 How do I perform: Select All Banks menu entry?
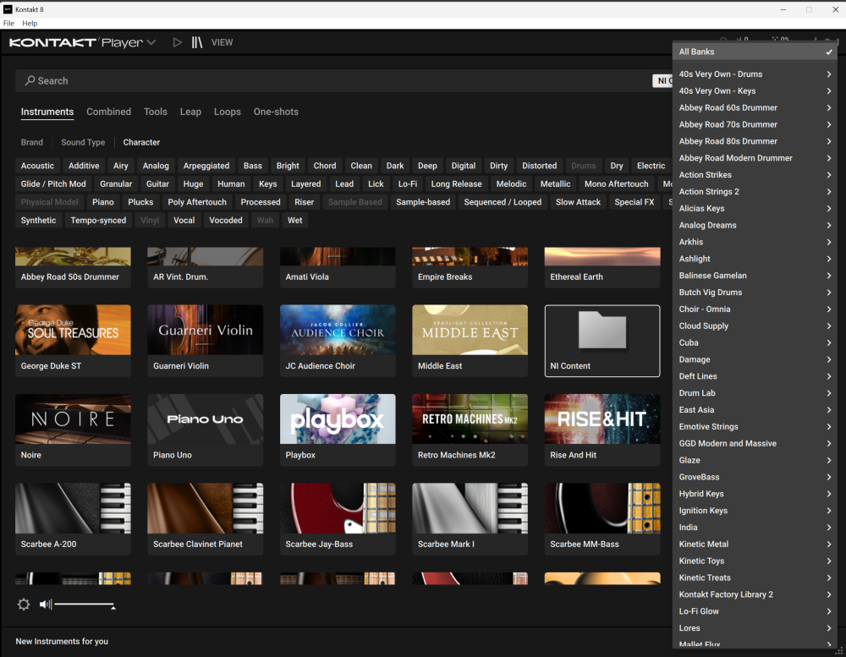755,52
